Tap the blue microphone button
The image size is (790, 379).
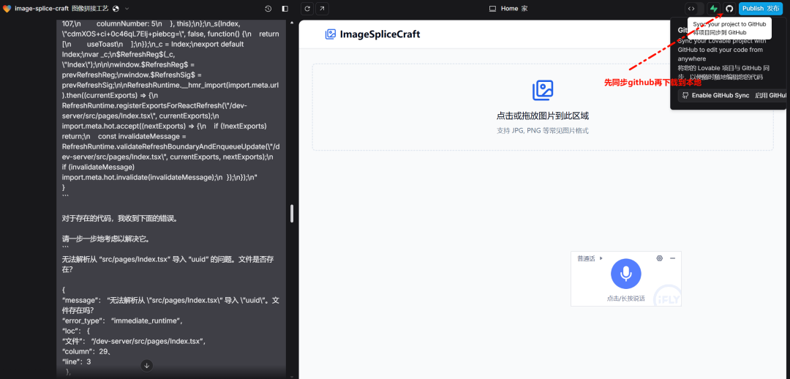pos(625,274)
